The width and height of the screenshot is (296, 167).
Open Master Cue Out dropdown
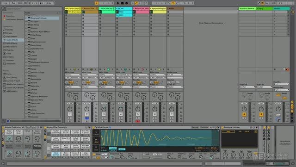281,84
